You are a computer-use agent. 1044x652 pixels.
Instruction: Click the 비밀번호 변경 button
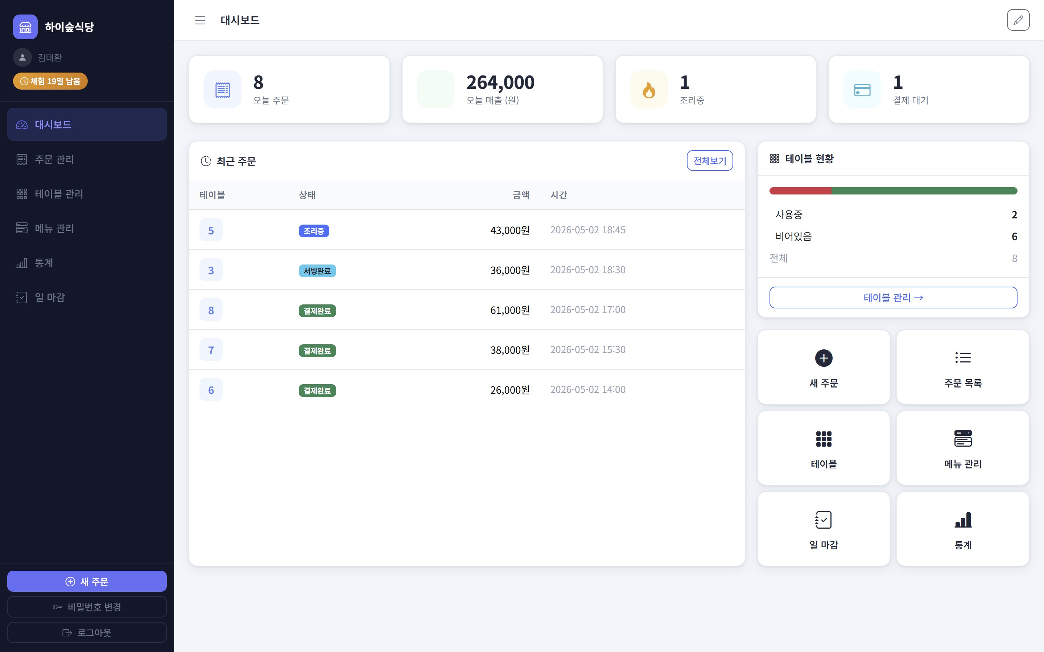point(87,607)
